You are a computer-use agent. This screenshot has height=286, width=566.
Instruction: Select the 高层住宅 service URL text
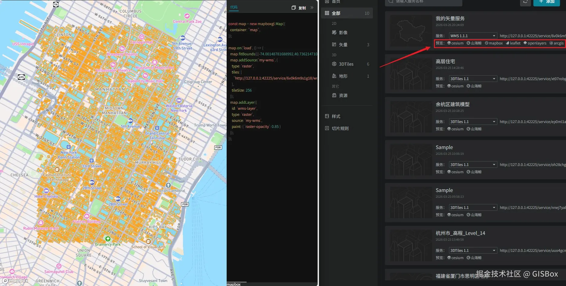tap(533, 79)
